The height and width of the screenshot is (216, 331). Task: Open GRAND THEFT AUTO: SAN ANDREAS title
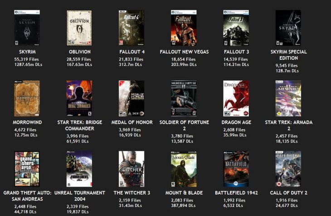coord(27,196)
